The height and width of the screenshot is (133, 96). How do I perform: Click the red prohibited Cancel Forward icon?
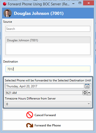click(30, 115)
